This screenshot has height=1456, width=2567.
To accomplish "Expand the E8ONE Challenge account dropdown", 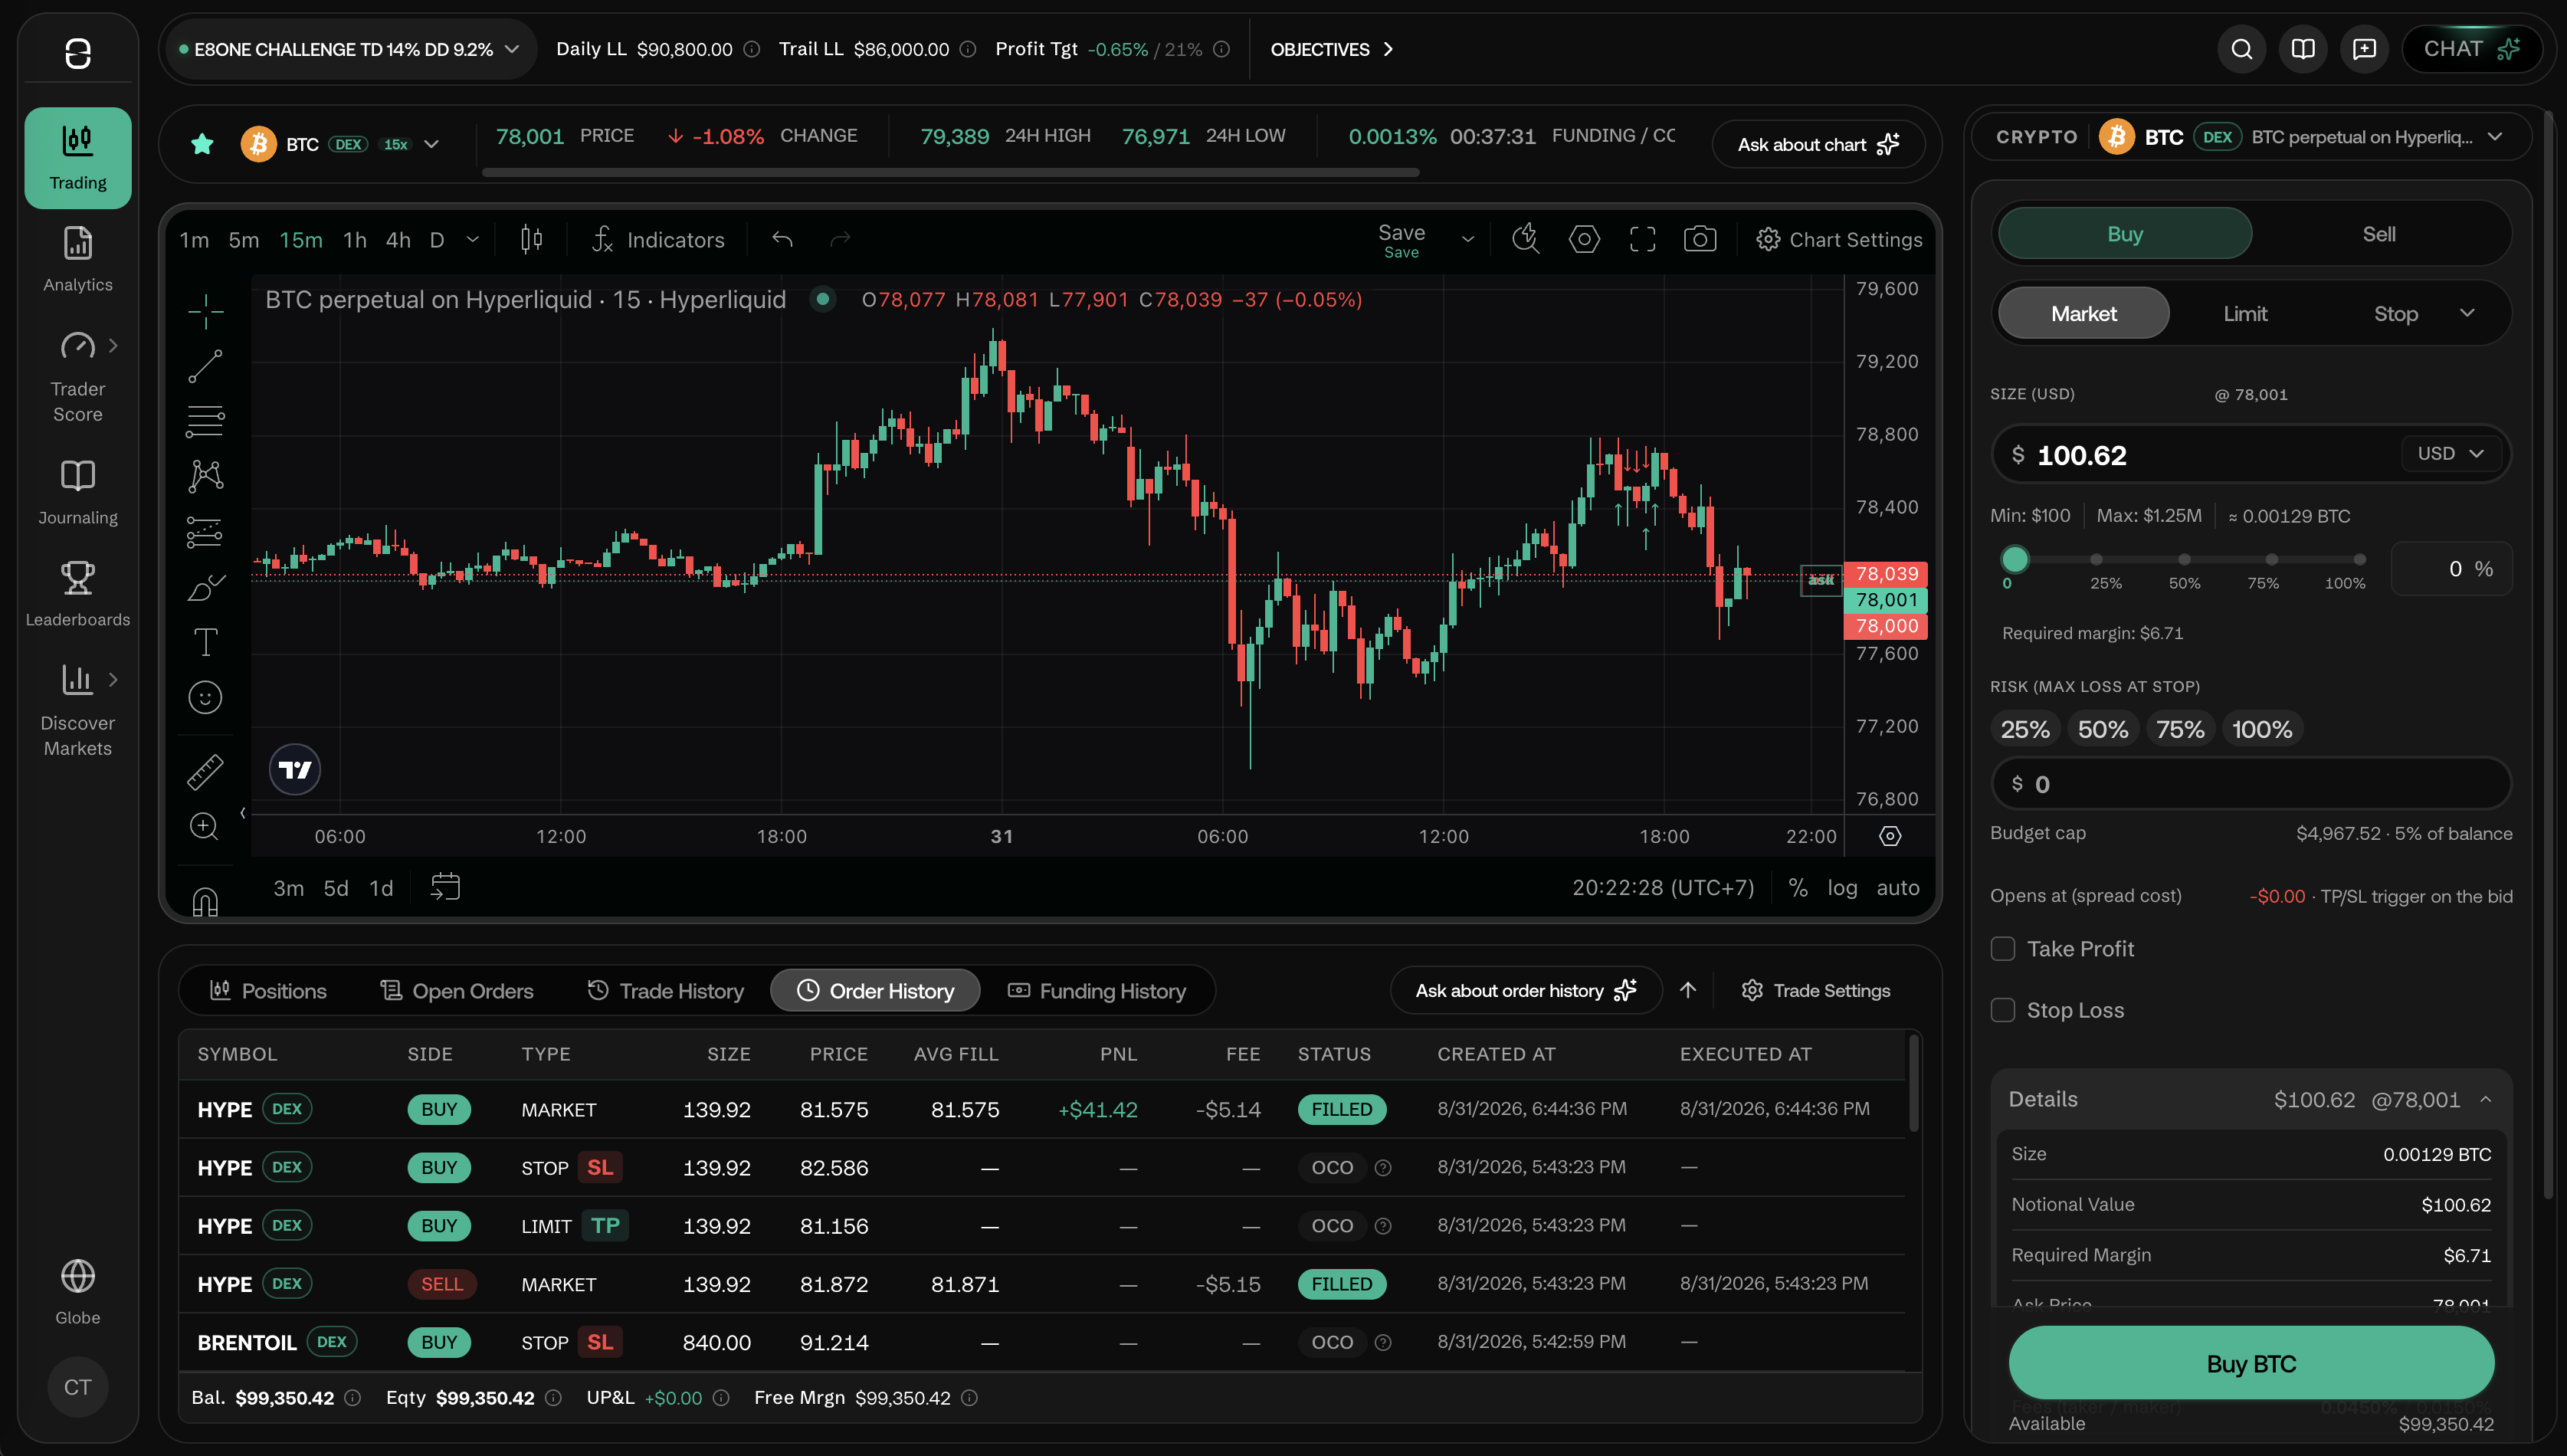I will (350, 49).
